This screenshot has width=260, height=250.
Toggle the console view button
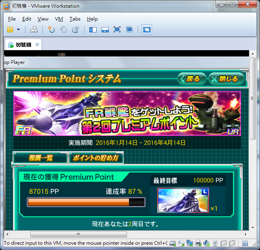coord(147,30)
